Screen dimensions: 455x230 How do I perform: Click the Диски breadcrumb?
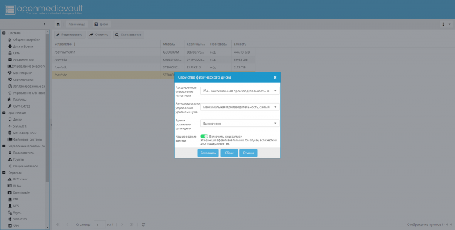(x=101, y=24)
